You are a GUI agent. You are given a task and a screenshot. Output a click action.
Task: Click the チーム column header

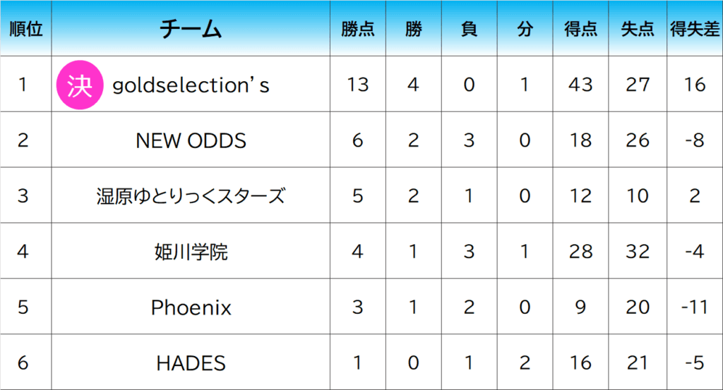tap(191, 28)
